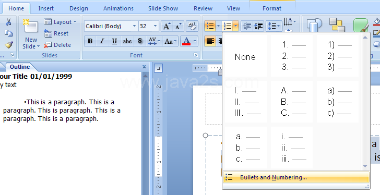The image size is (380, 195).
Task: Open the Font dialog launcher
Action: (x=195, y=55)
